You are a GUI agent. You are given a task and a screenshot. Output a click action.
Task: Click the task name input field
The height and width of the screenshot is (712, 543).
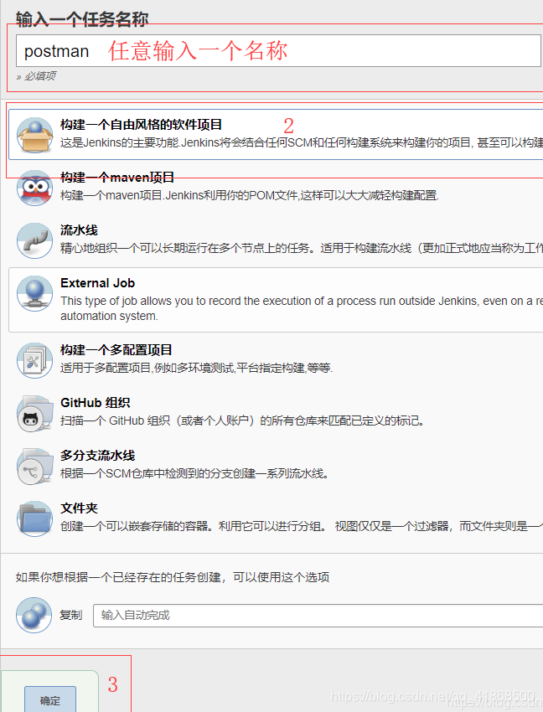278,51
